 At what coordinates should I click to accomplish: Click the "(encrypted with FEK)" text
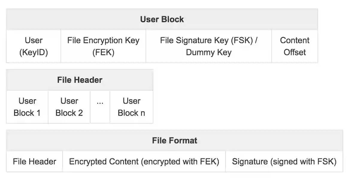(x=181, y=162)
